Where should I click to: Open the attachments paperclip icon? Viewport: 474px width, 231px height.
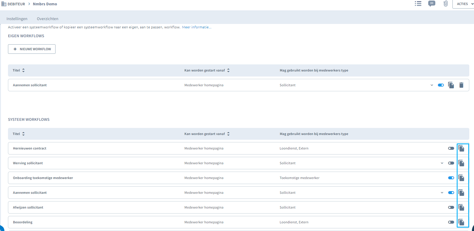point(446,4)
